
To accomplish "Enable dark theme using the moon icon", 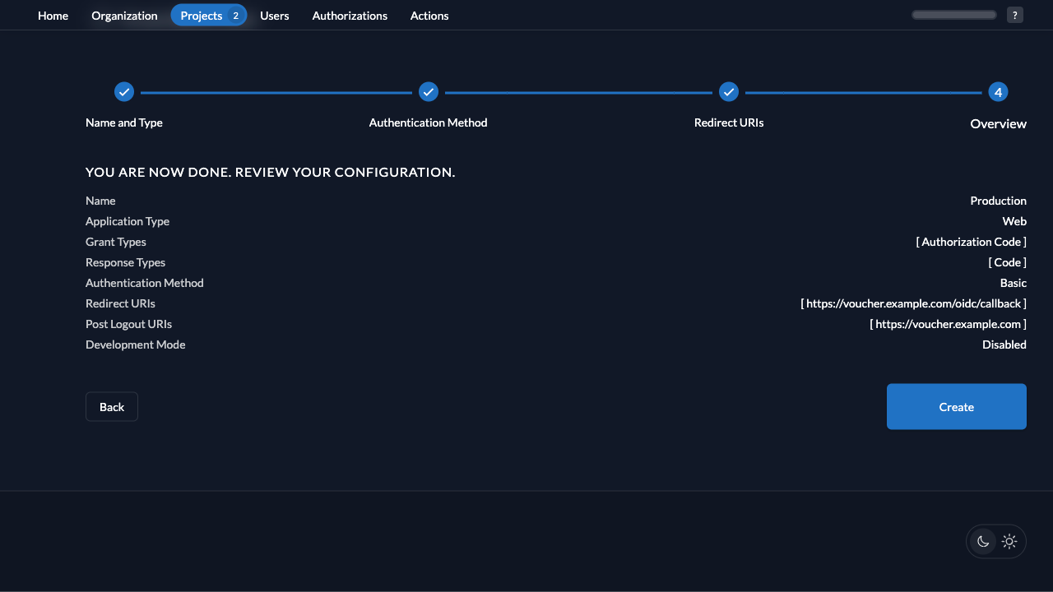I will click(x=983, y=541).
